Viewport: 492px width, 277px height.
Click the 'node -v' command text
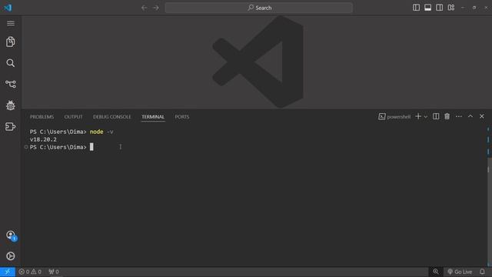click(x=101, y=132)
